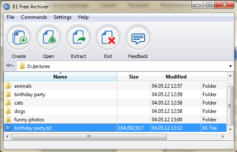Sort by the Size column header
Viewport: 237px width, 152px height.
[134, 76]
